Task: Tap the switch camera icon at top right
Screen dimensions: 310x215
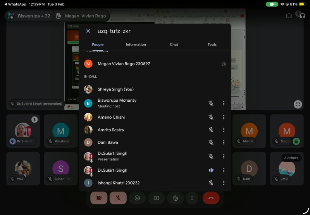Action: point(289,16)
